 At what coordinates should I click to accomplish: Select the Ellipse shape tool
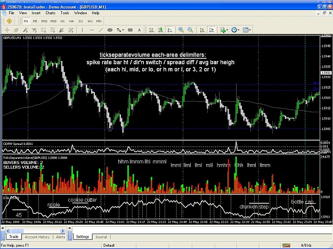[x=110, y=30]
